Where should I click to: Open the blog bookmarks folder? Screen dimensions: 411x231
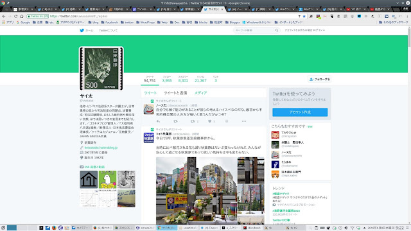pyautogui.click(x=93, y=22)
